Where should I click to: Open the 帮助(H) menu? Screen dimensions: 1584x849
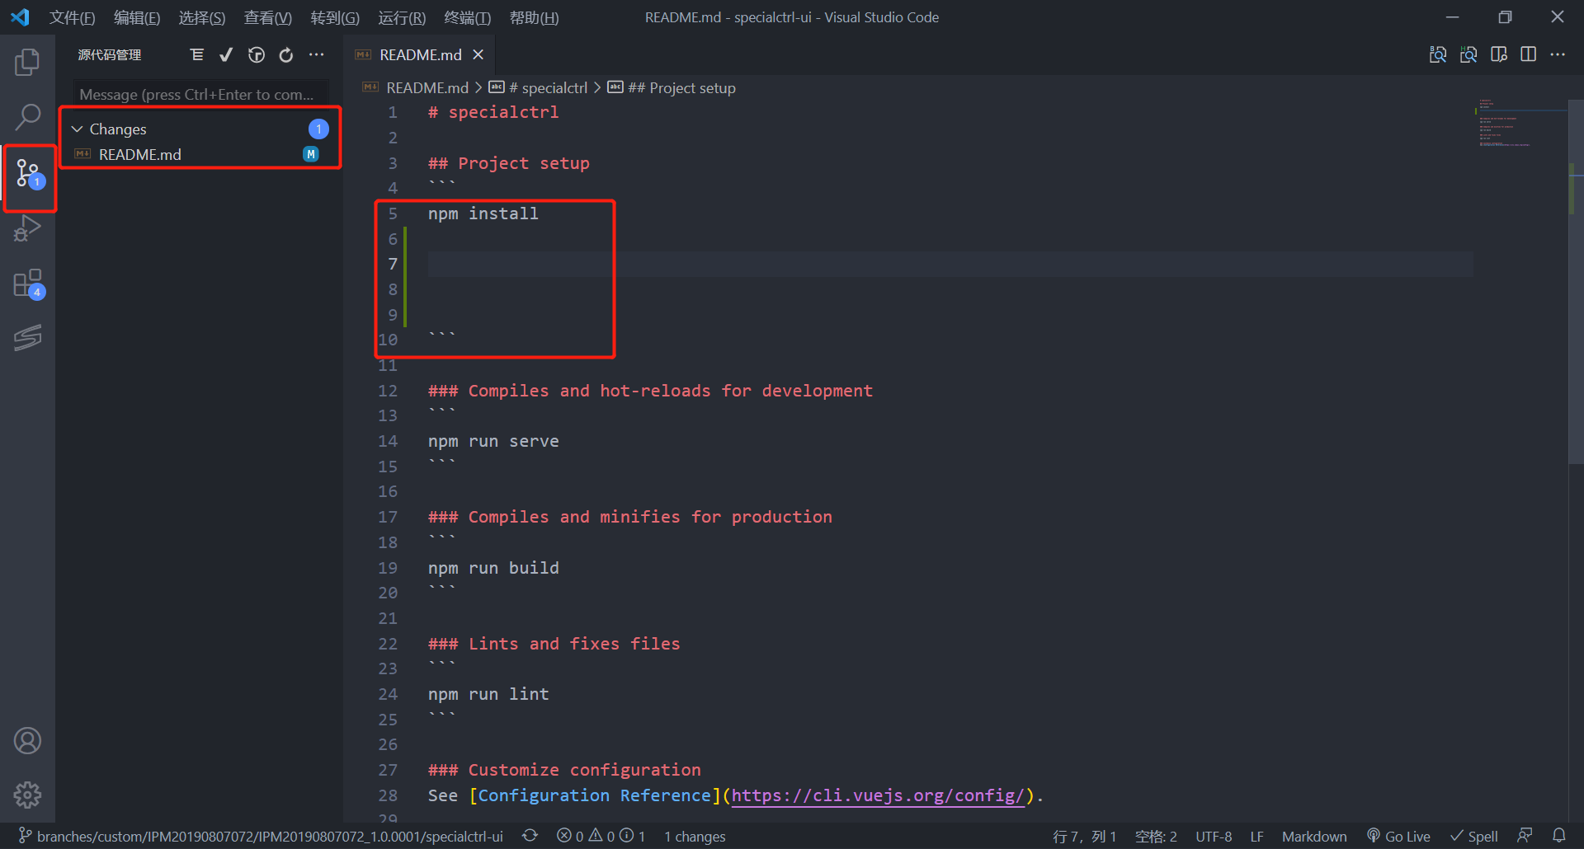[535, 17]
